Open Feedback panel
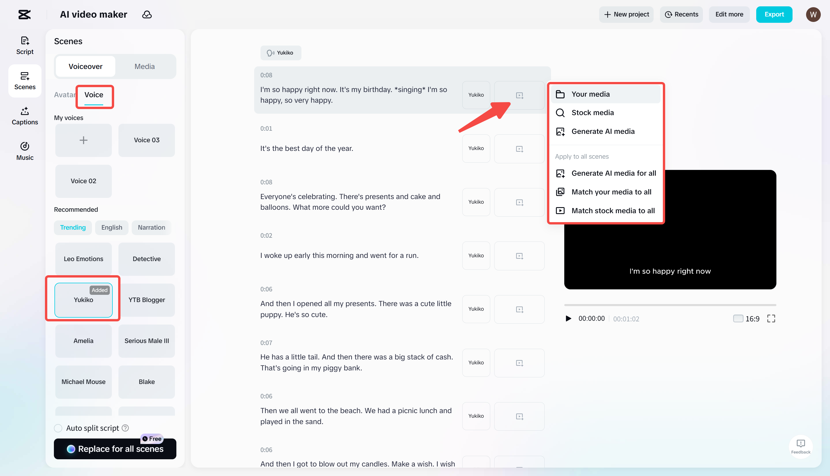Screen dimensions: 830x476 (x=801, y=447)
